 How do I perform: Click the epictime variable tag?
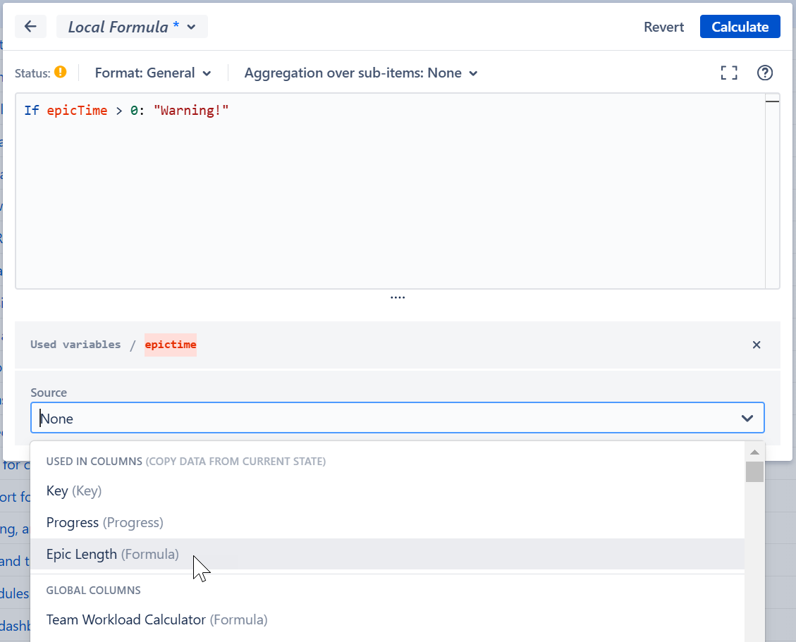171,345
